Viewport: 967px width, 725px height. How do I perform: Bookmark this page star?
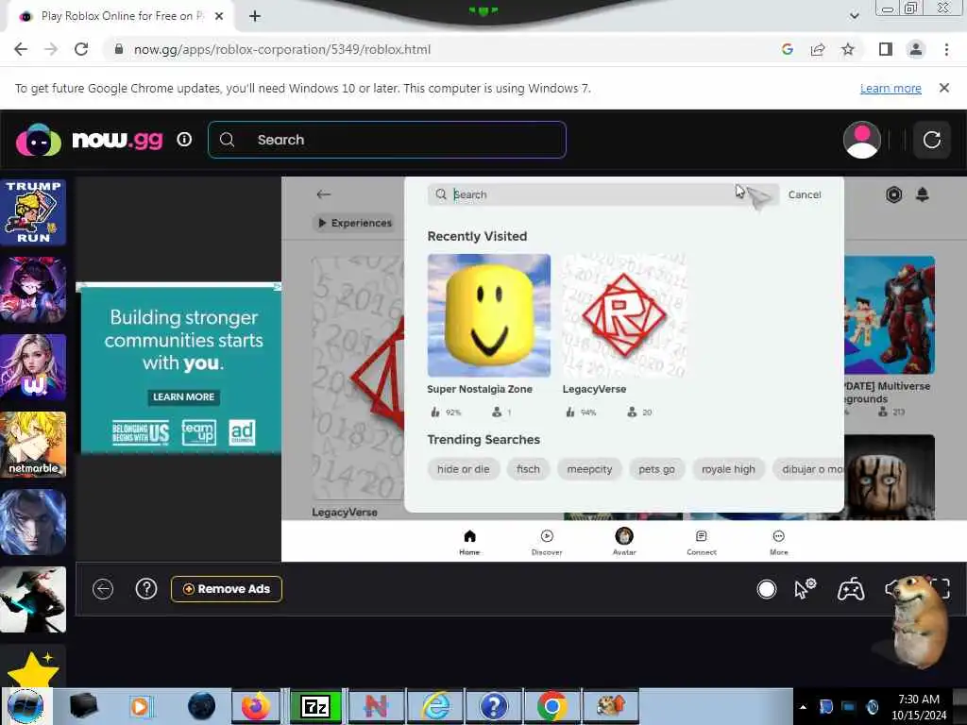848,49
